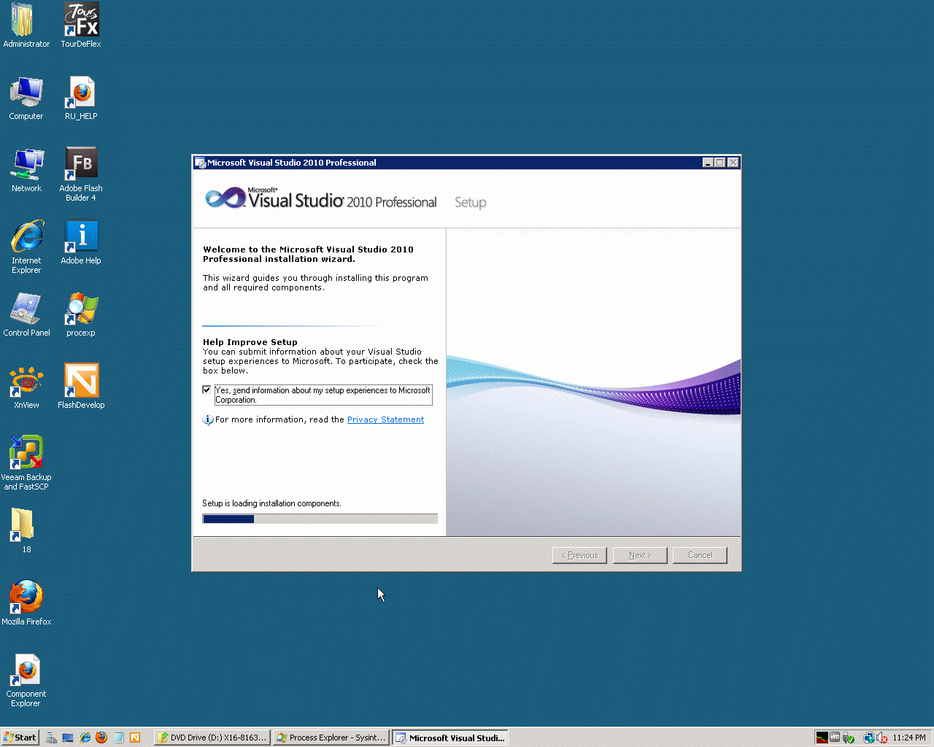Screen dimensions: 934x747
Task: Select the Computer desktop icon
Action: (26, 98)
